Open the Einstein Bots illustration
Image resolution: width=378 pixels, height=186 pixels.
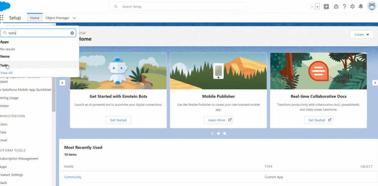(x=118, y=71)
